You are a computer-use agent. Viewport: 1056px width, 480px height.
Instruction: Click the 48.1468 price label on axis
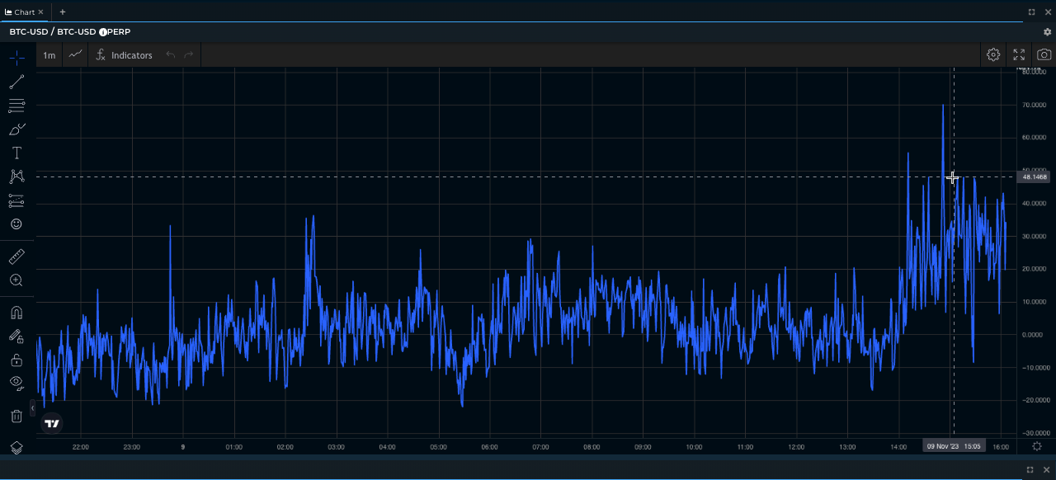(x=1034, y=177)
